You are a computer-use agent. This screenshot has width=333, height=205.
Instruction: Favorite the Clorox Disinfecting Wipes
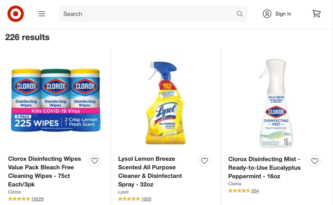coord(95,160)
